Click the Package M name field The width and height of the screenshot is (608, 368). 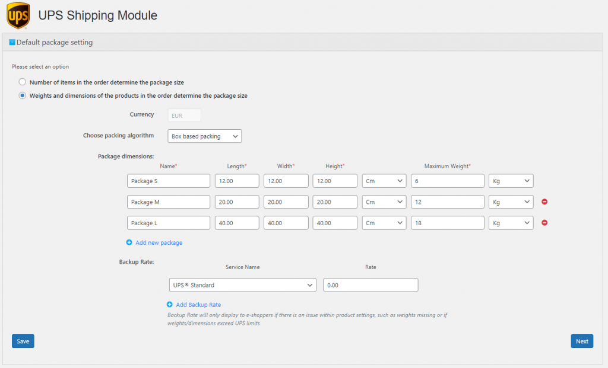coord(168,201)
